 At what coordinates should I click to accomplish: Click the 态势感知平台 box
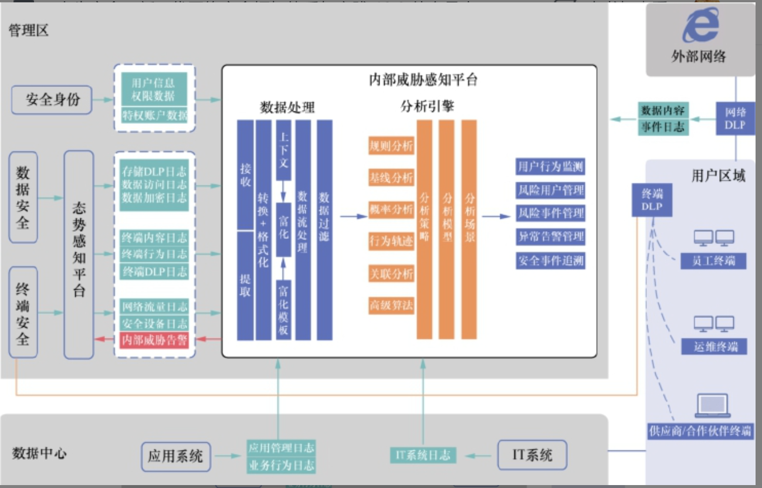79,255
